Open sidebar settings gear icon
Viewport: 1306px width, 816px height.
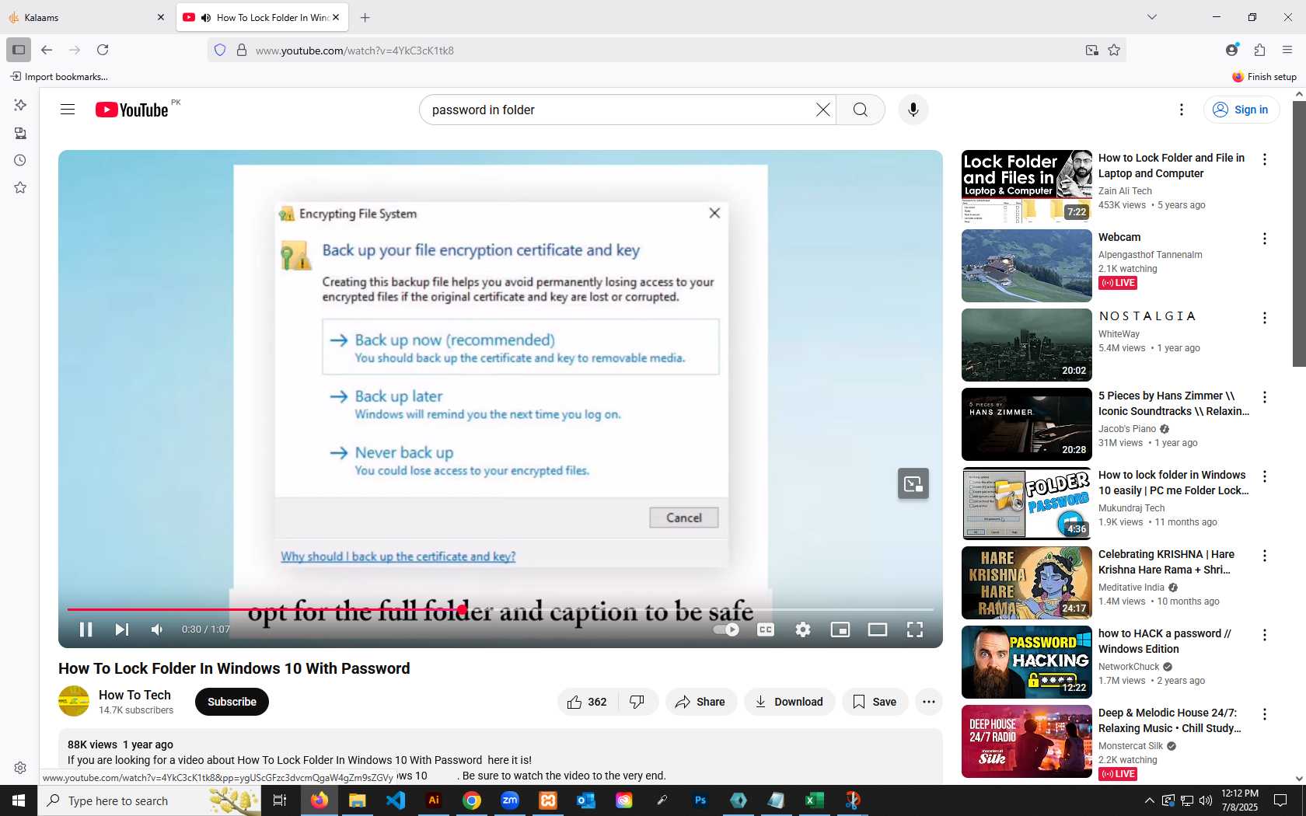point(20,768)
